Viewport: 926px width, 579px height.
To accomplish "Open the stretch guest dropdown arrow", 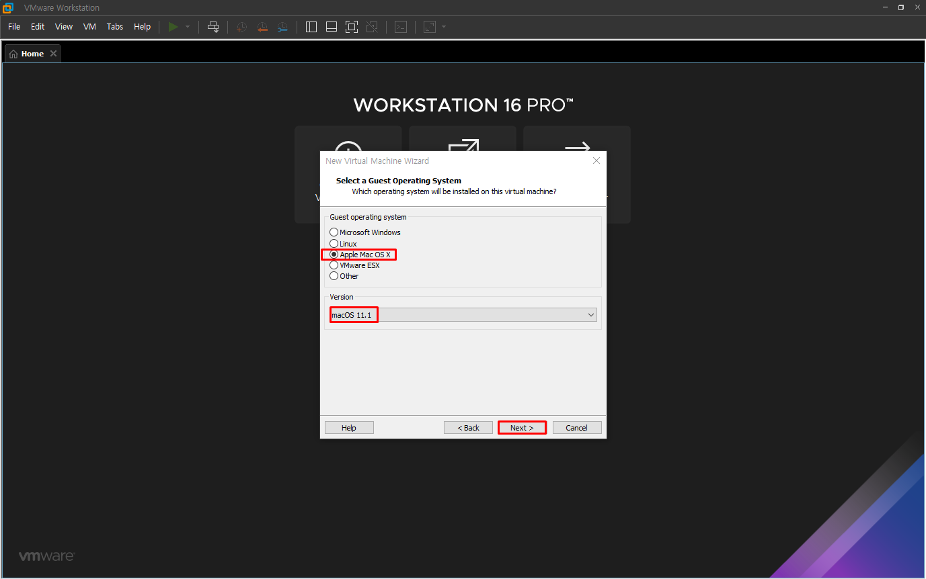I will point(444,27).
